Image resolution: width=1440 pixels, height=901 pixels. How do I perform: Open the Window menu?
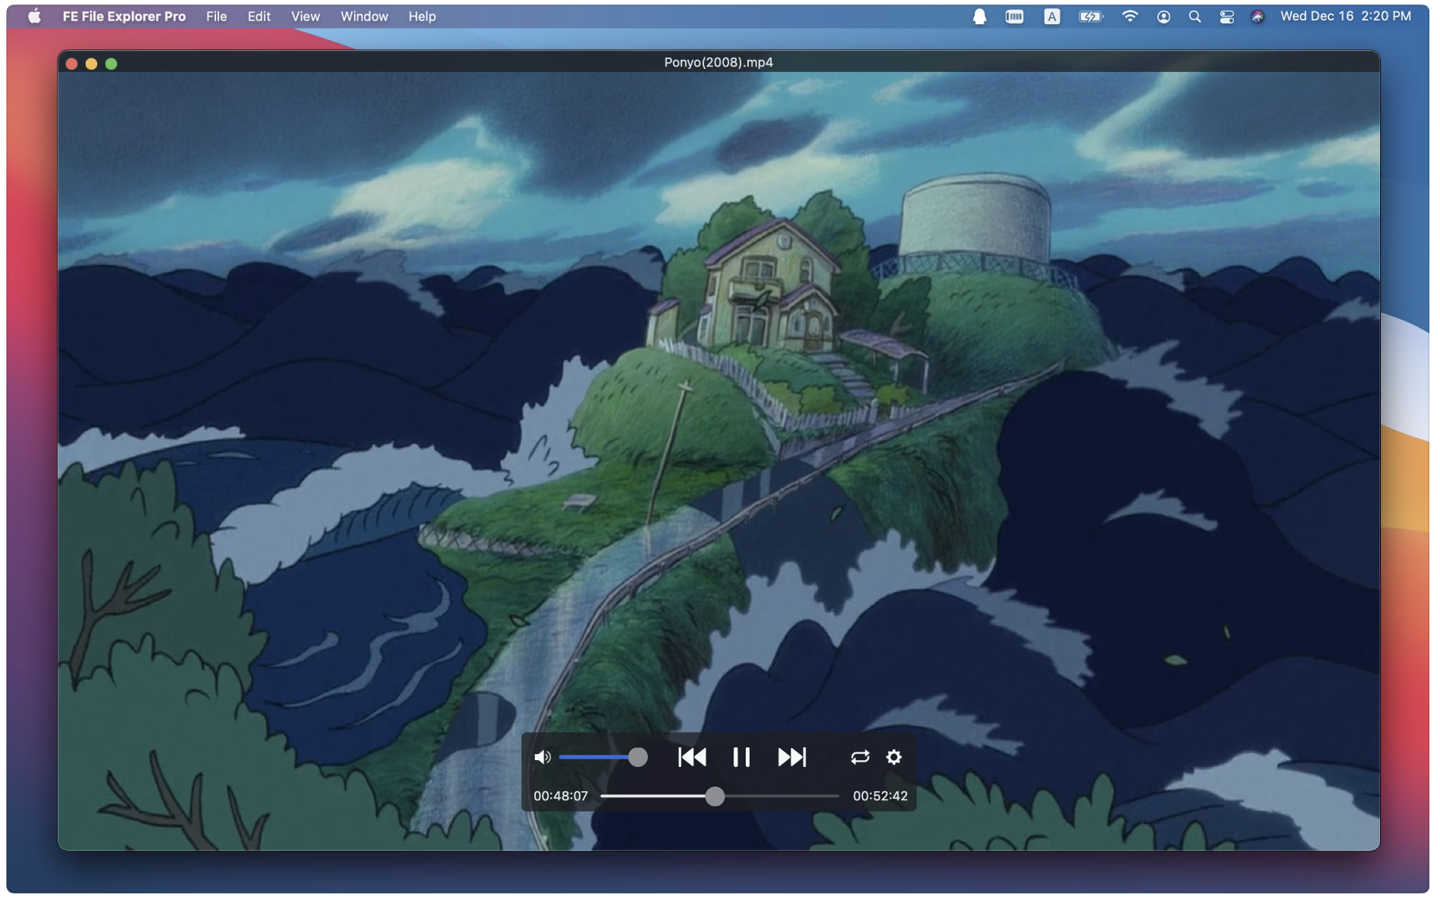pos(364,16)
